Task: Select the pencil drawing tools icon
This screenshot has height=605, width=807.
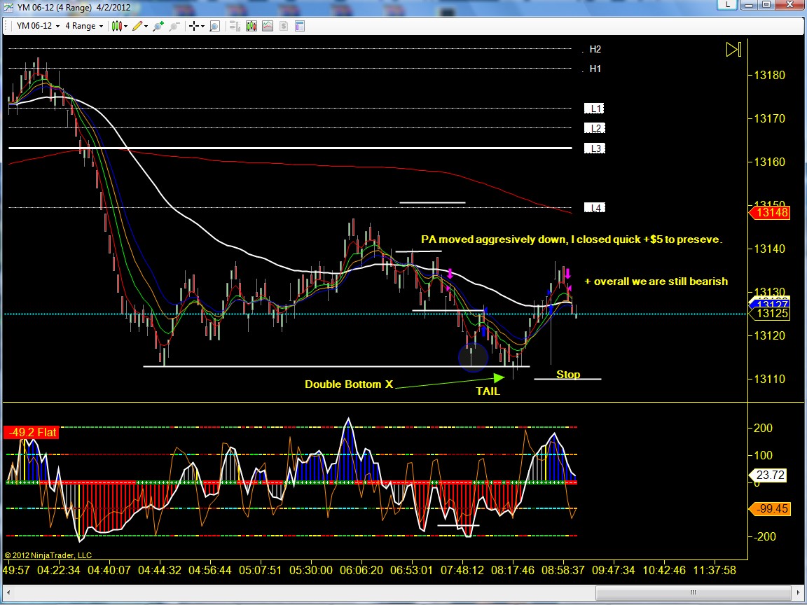Action: 137,26
